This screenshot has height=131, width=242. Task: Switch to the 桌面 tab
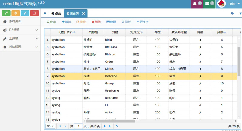56,14
